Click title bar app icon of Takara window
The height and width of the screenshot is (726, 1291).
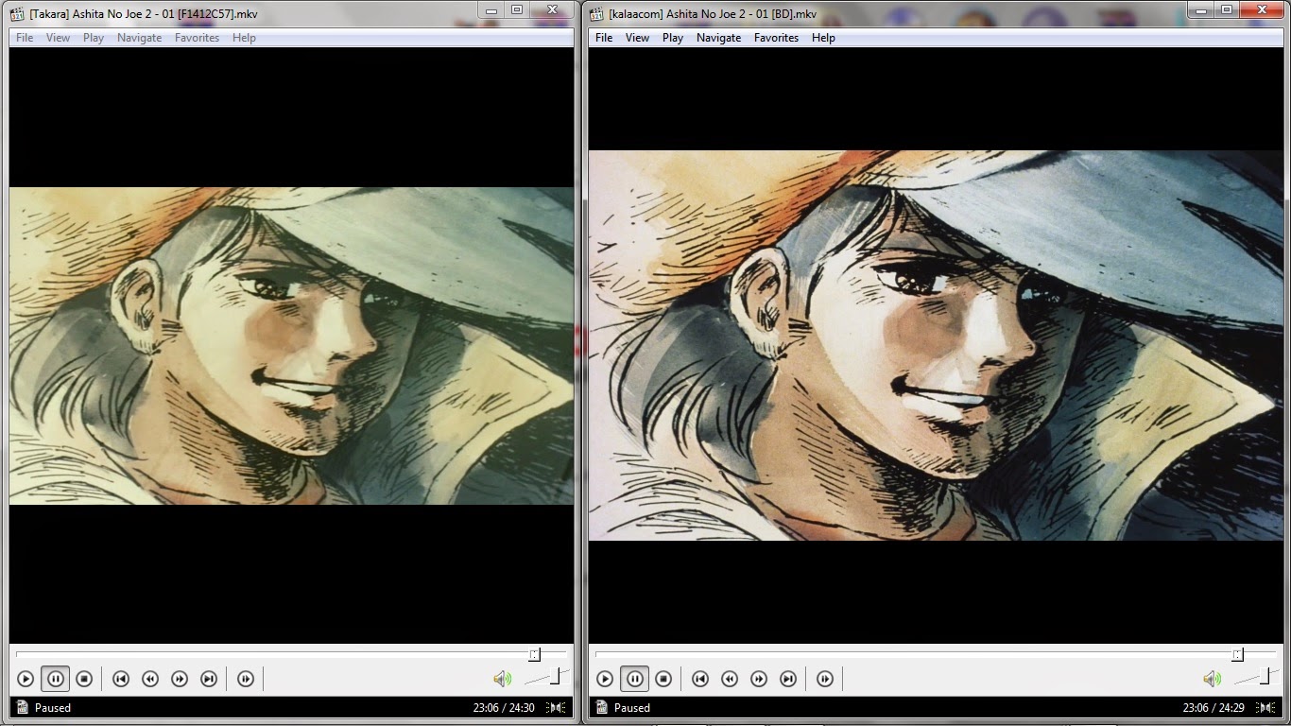pos(17,13)
